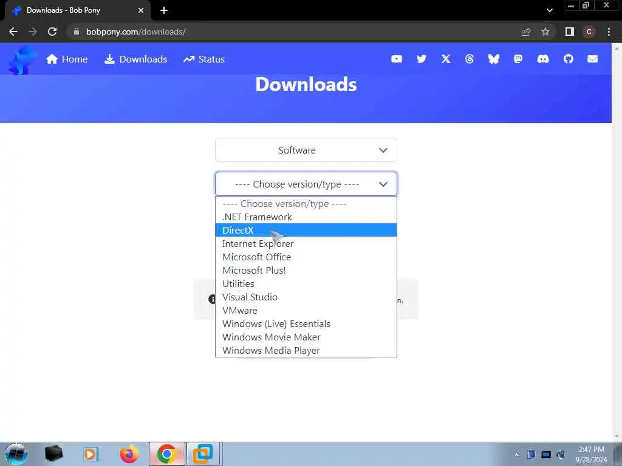Choose Windows Movie Maker option

(306, 337)
